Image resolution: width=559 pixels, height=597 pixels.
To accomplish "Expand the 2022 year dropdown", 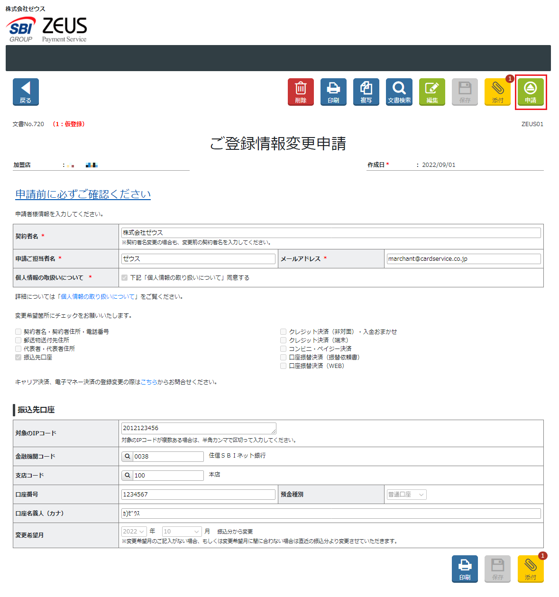I will 134,532.
